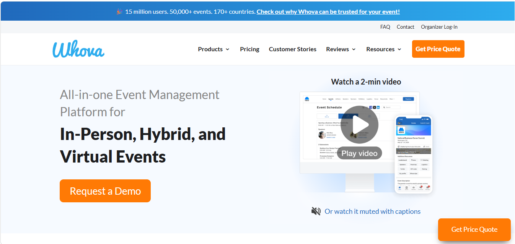Open the Whova trust banner link

pyautogui.click(x=328, y=11)
